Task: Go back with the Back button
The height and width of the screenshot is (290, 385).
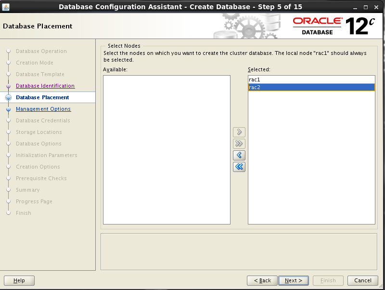Action: [262, 280]
